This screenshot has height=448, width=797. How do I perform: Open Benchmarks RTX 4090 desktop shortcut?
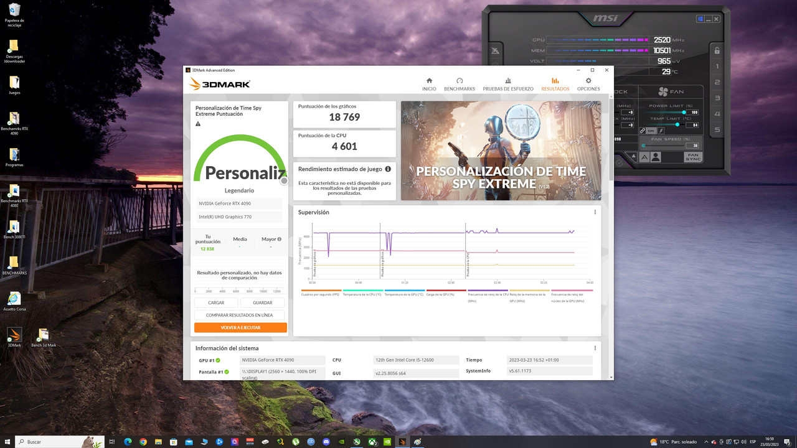tap(14, 123)
